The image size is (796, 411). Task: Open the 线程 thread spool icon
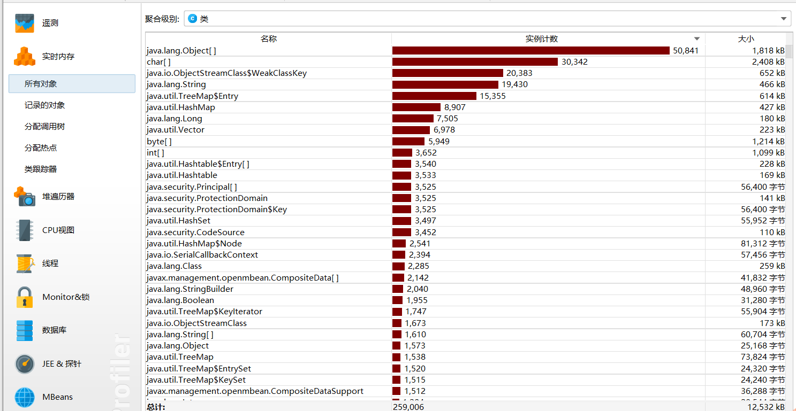(25, 263)
